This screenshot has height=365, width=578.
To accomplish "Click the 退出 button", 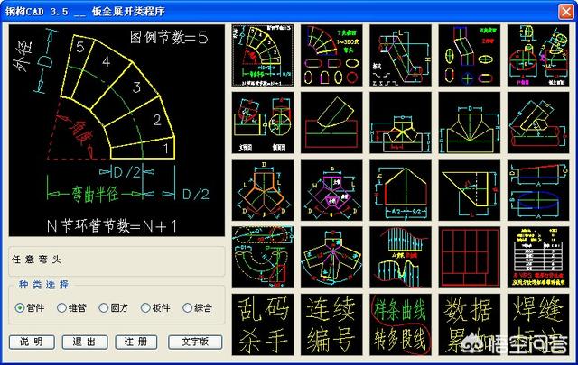I will (x=85, y=342).
